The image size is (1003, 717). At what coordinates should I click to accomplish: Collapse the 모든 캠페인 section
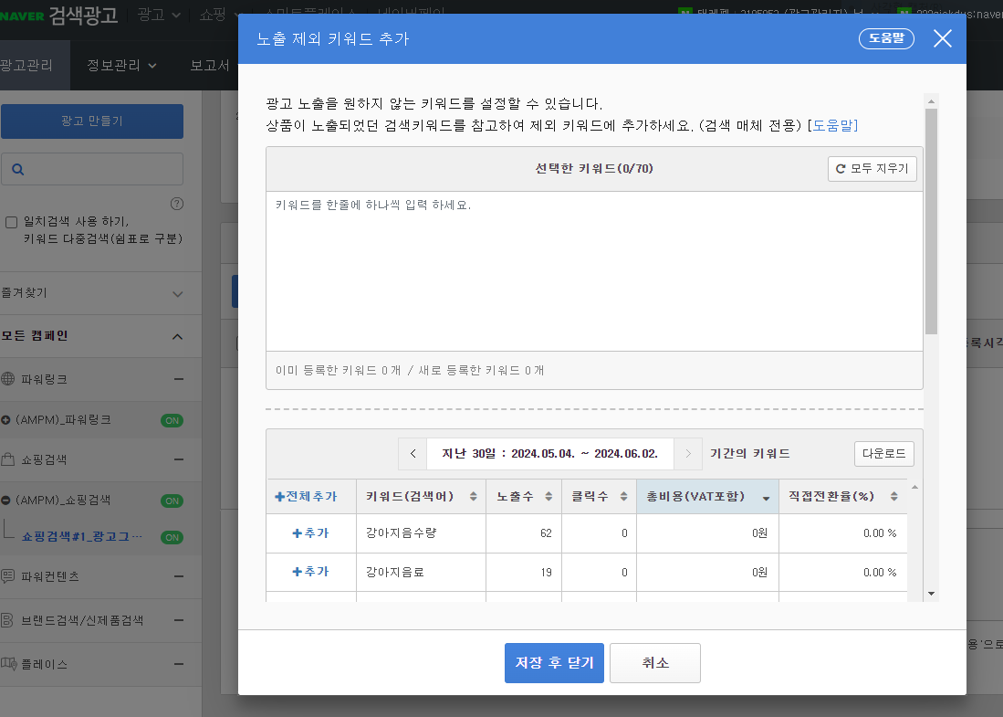177,337
